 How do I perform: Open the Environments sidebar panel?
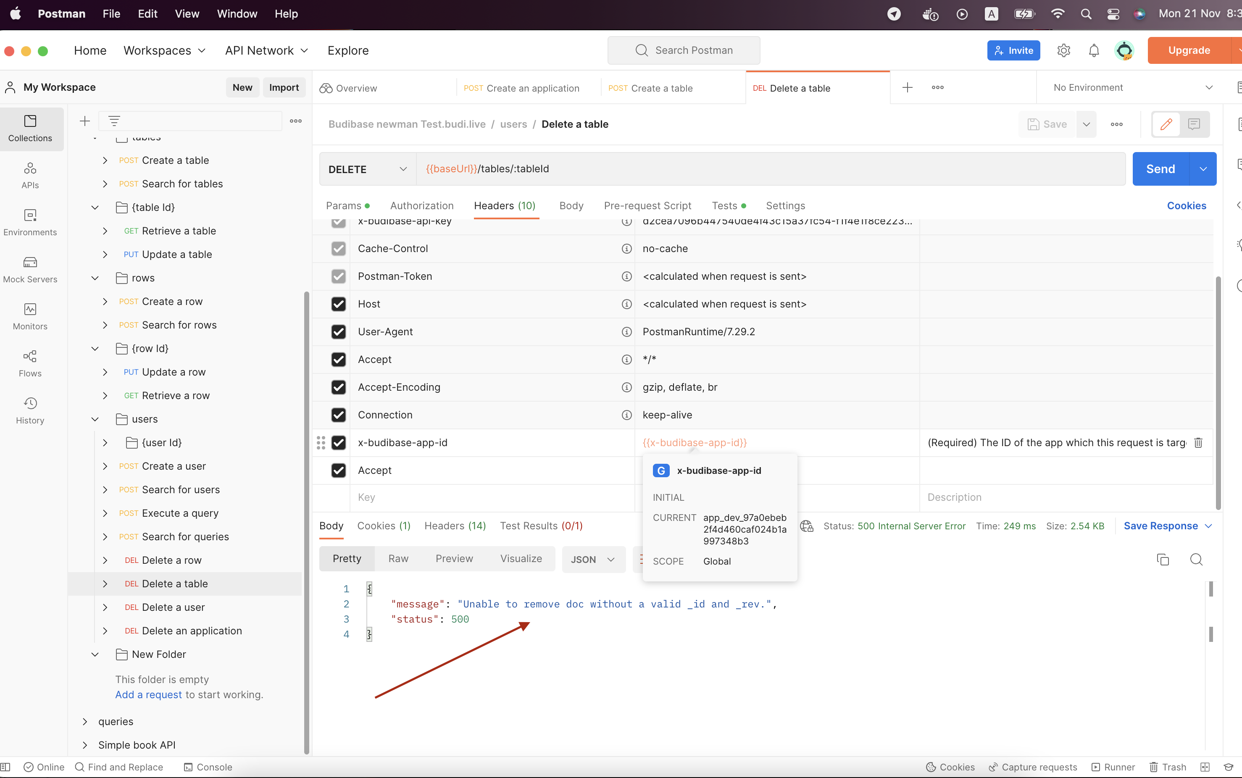tap(30, 222)
